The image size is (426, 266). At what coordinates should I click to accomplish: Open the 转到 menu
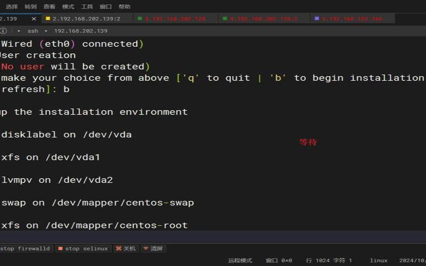30,7
